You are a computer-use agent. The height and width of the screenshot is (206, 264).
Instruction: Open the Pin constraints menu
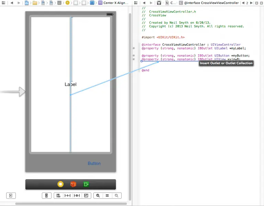(67, 196)
